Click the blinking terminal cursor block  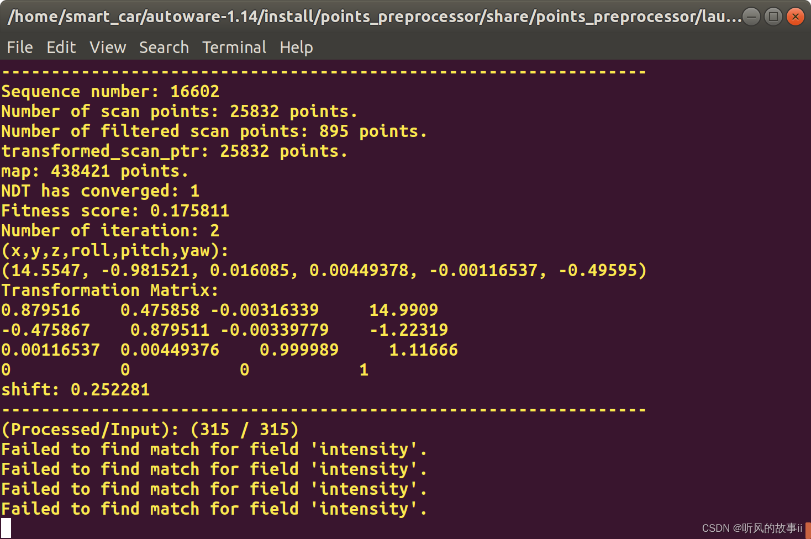pos(6,528)
